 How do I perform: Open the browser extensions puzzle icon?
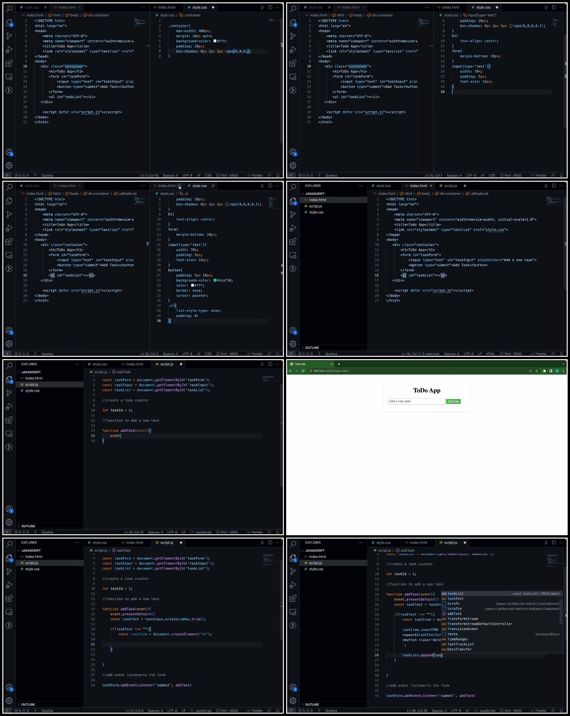click(544, 371)
